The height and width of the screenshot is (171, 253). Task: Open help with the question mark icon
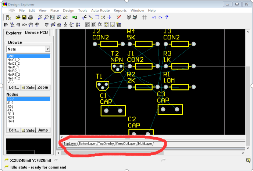pyautogui.click(x=167, y=17)
